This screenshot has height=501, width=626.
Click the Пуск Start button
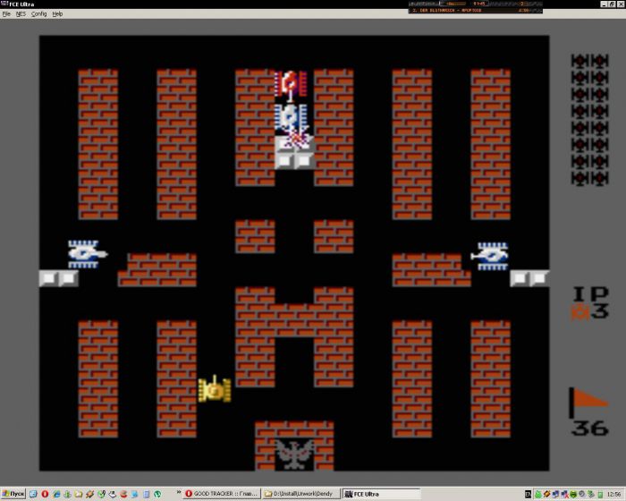tap(13, 494)
